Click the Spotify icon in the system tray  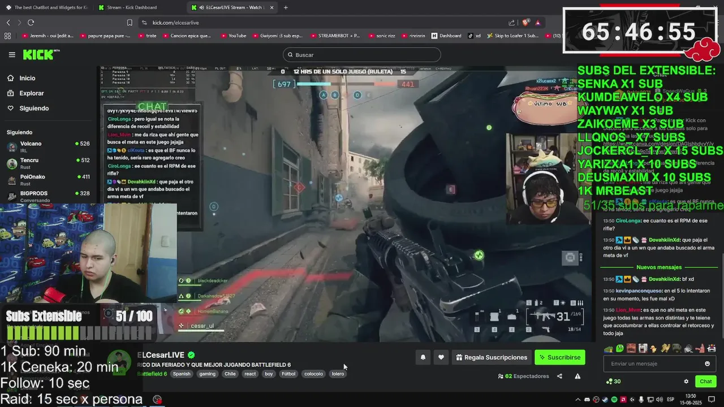[614, 400]
